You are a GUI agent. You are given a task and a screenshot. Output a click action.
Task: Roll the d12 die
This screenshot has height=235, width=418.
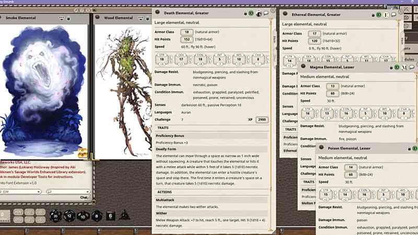[69, 216]
